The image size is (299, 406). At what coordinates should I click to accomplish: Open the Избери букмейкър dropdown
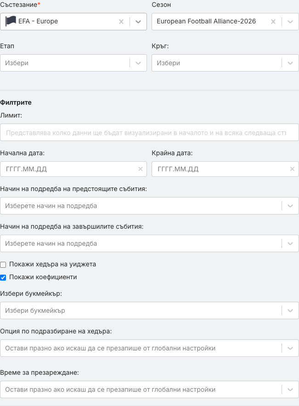[149, 310]
